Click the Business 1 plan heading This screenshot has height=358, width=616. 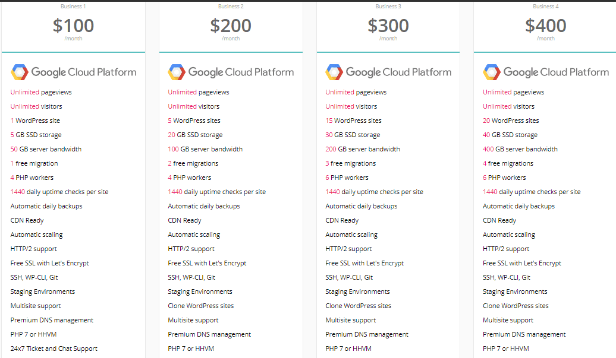click(74, 7)
